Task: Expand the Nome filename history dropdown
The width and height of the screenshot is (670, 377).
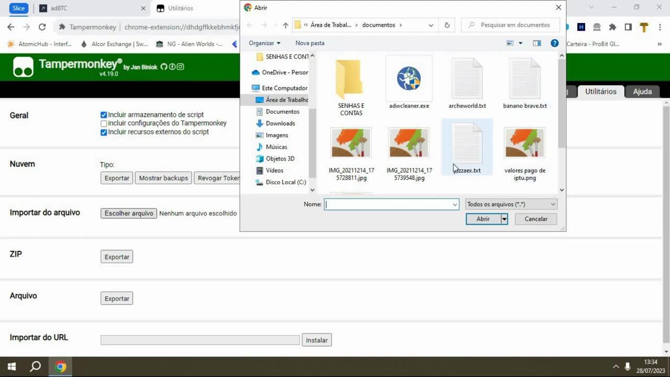Action: tap(455, 204)
